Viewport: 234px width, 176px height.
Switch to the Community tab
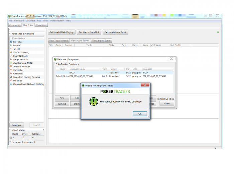(15, 25)
